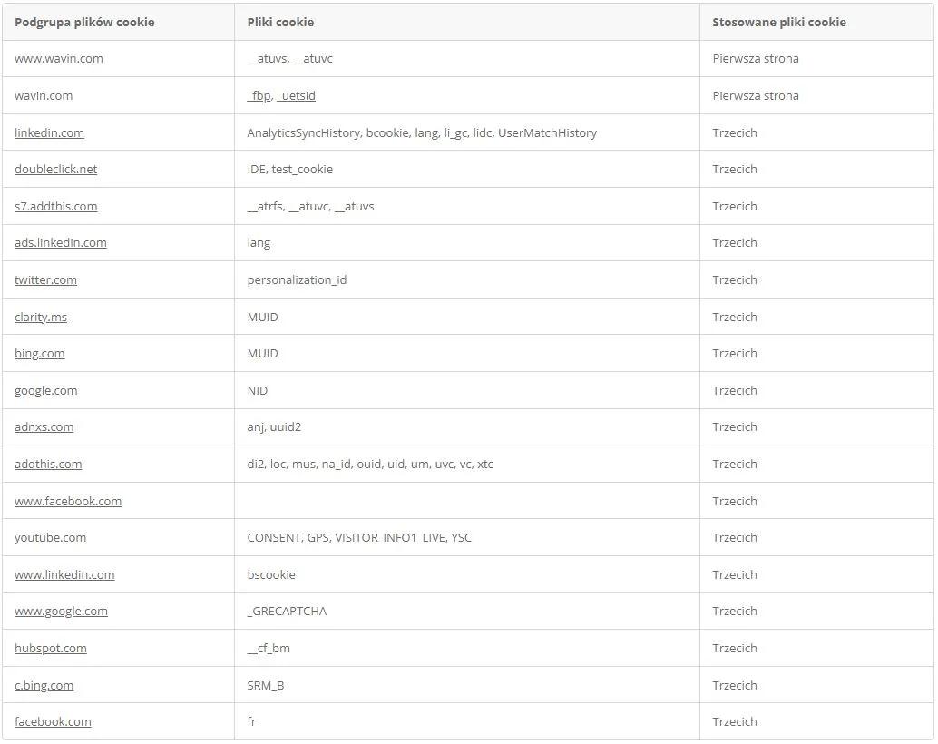Open the www.facebook.com link

pyautogui.click(x=68, y=502)
